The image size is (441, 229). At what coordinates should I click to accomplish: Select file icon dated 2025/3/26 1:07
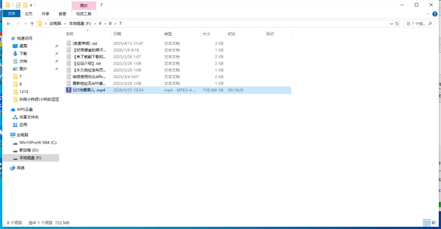click(x=68, y=57)
